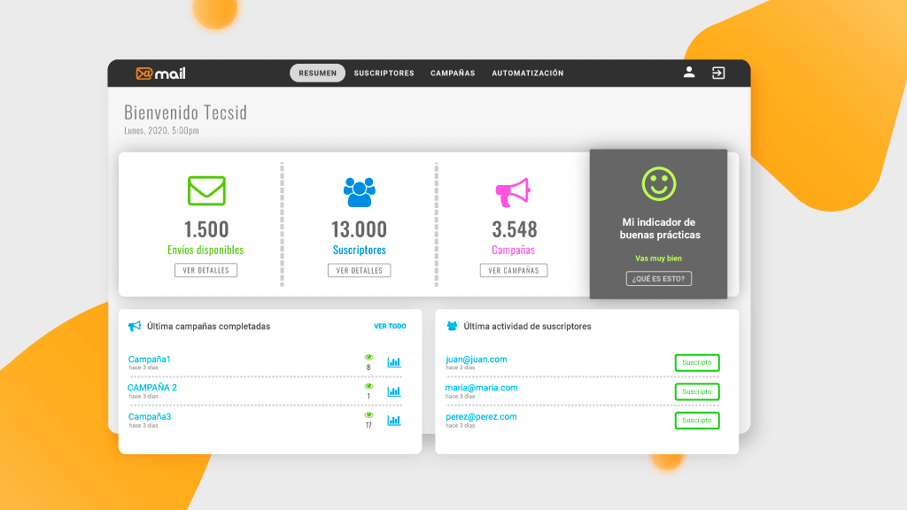Click people icon beside Última actividad de suscriptores
This screenshot has width=907, height=510.
point(452,326)
